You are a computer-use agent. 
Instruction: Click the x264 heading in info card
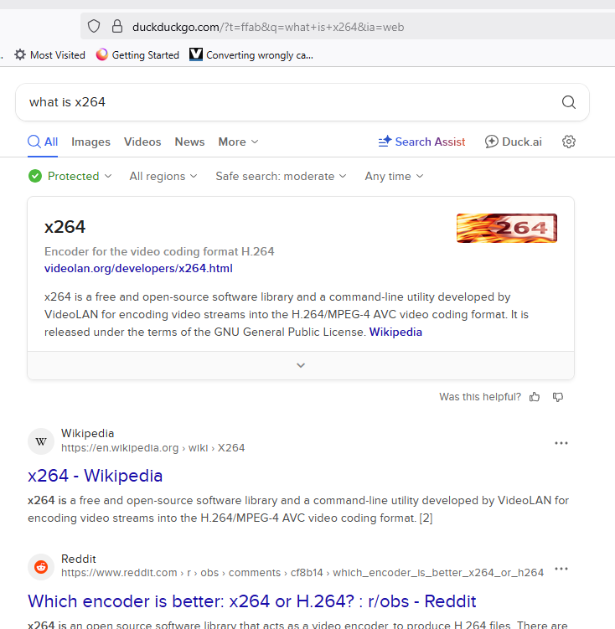pyautogui.click(x=65, y=227)
